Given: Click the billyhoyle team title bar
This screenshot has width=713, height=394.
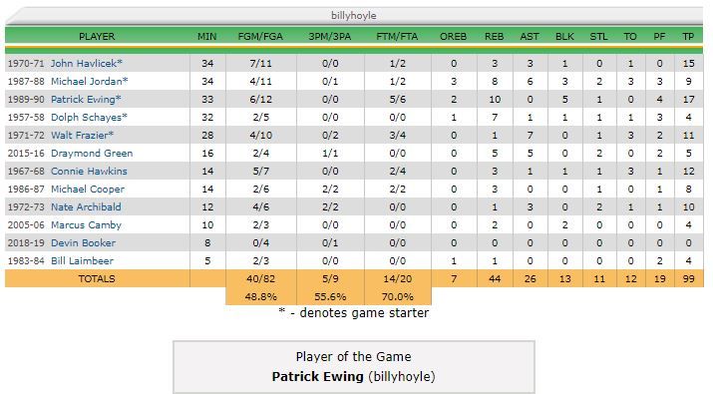Looking at the screenshot, I should 354,16.
